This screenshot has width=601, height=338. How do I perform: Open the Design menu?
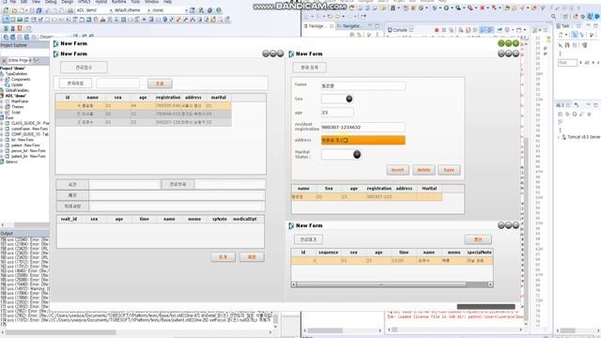click(67, 2)
